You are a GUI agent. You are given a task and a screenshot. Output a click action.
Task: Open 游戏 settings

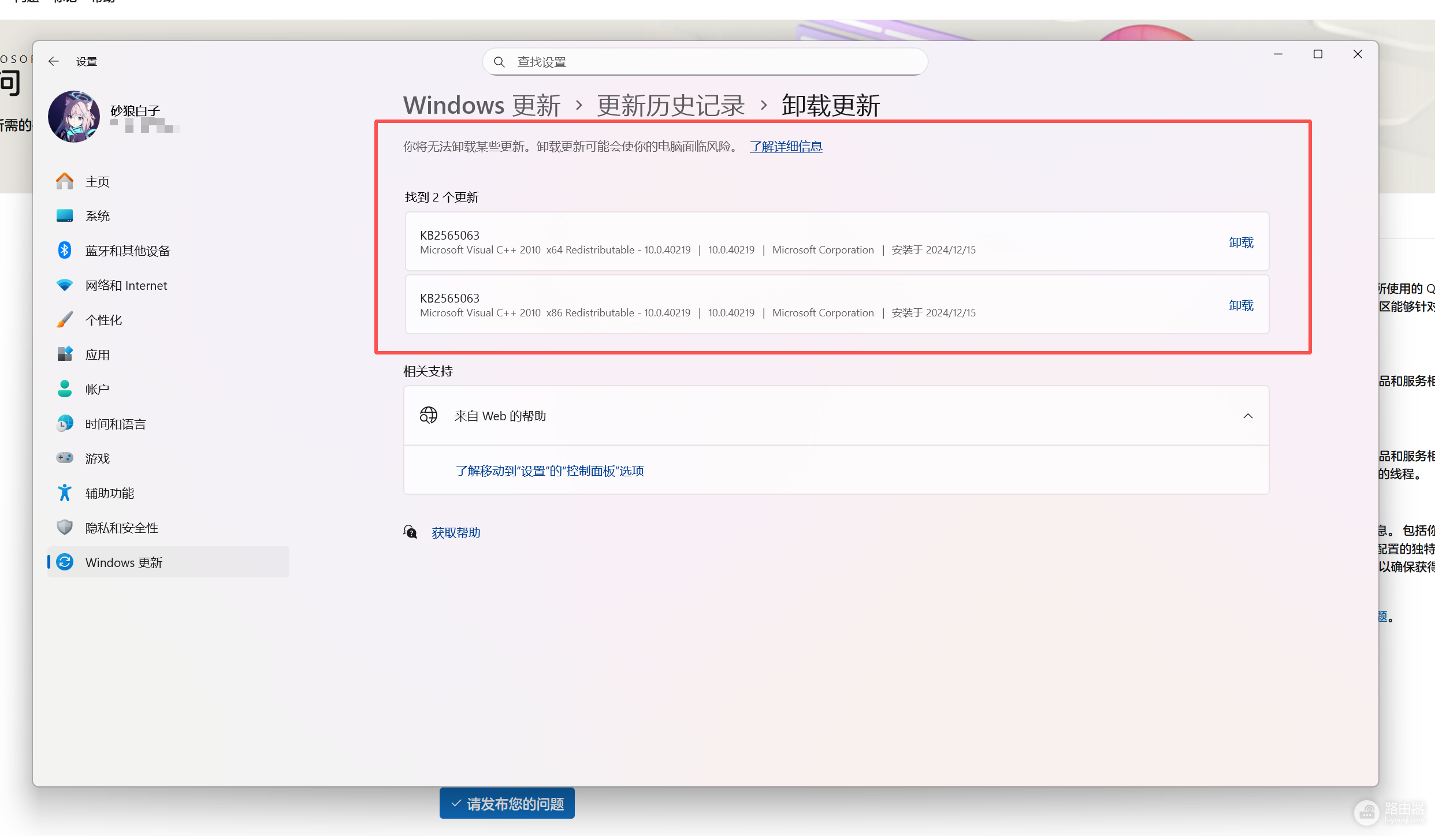[x=168, y=458]
